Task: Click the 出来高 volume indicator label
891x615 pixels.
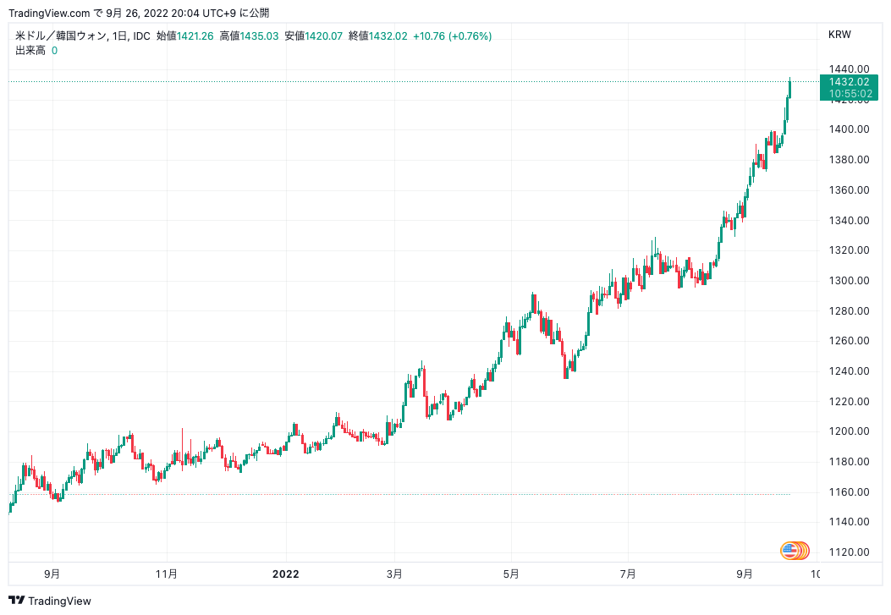Action: pos(30,51)
